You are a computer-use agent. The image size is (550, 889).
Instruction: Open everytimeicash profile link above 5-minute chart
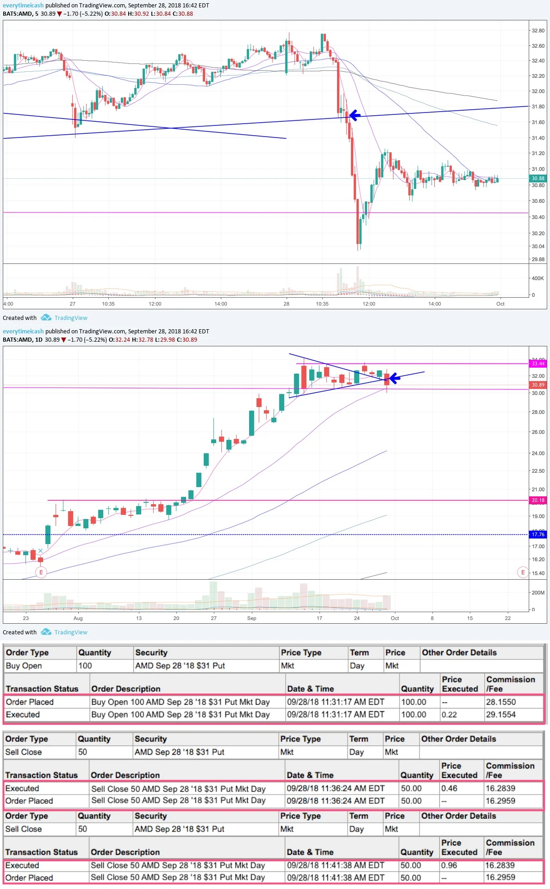[23, 6]
